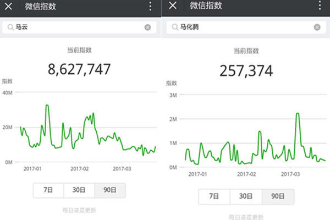The width and height of the screenshot is (330, 220).
Task: Click the index value 257,374
Action: coord(246,71)
